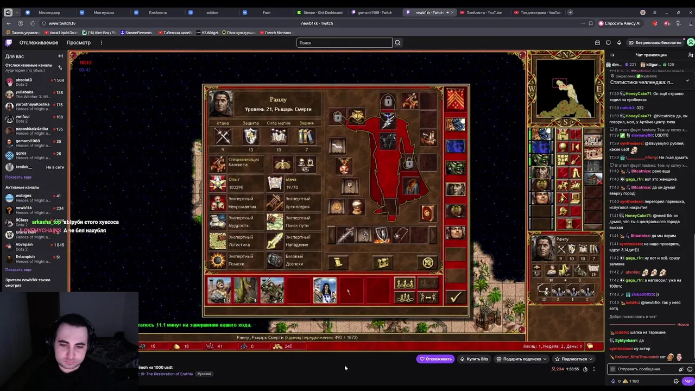Open the StreamElements bookmark

point(136,33)
